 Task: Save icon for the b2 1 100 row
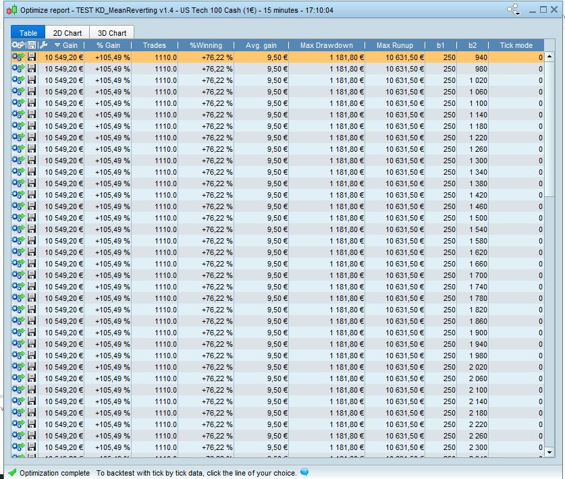(x=32, y=103)
